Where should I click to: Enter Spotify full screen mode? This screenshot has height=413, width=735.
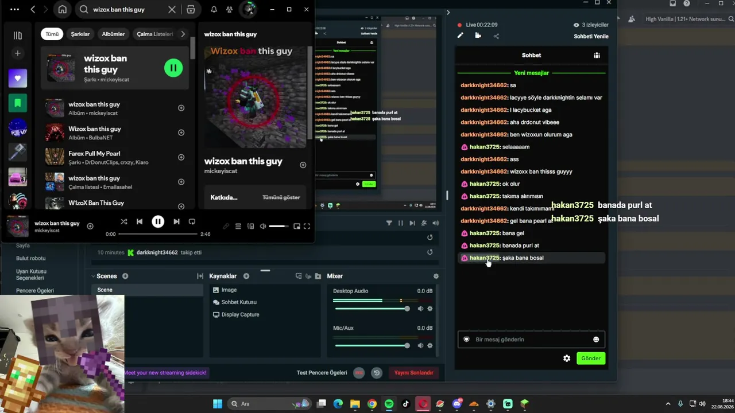(307, 226)
